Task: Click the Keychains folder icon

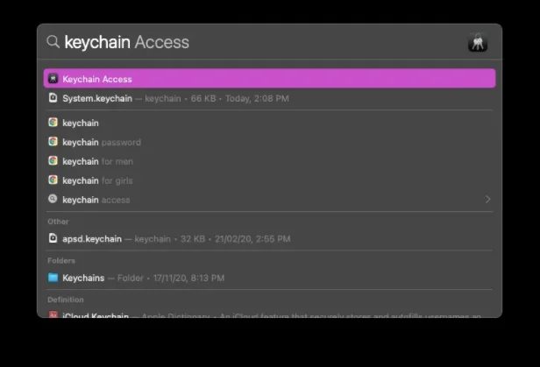Action: [53, 278]
